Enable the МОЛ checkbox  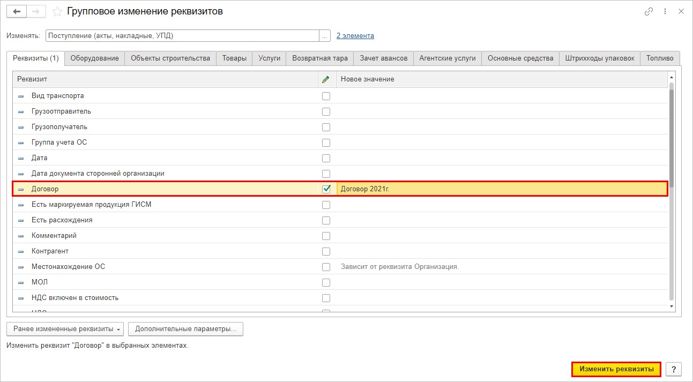pos(326,283)
